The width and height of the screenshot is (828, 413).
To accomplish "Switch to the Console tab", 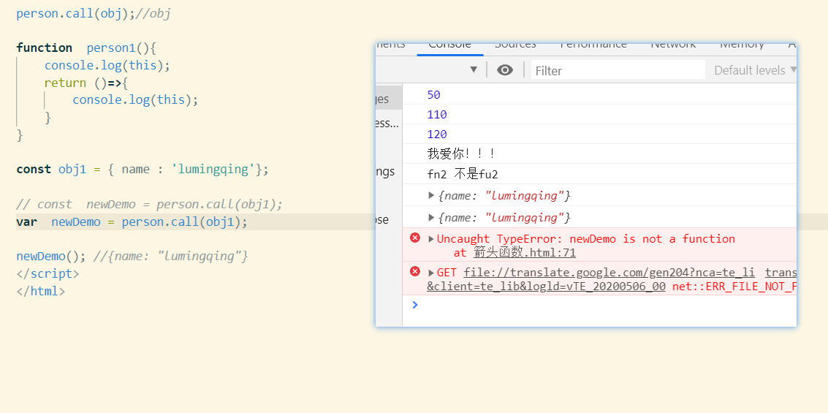I will [450, 47].
